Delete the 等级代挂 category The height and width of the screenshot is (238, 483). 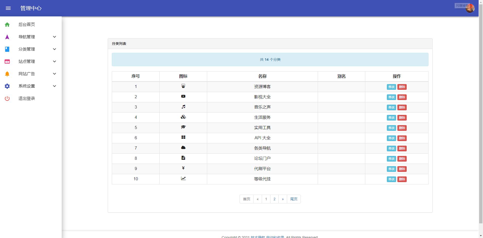[x=402, y=179]
